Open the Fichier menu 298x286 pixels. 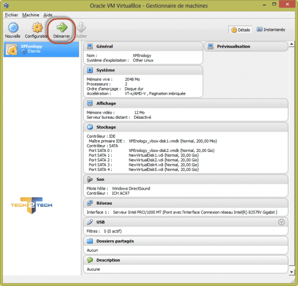click(x=11, y=15)
